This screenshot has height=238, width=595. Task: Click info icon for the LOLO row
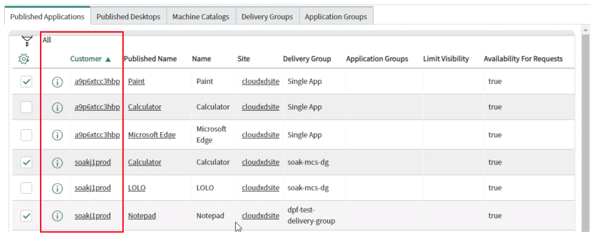pyautogui.click(x=57, y=188)
